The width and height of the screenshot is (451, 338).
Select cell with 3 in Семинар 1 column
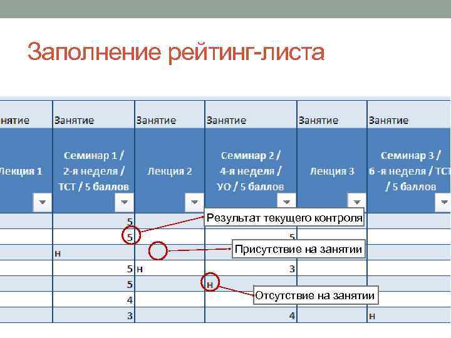tap(94, 315)
